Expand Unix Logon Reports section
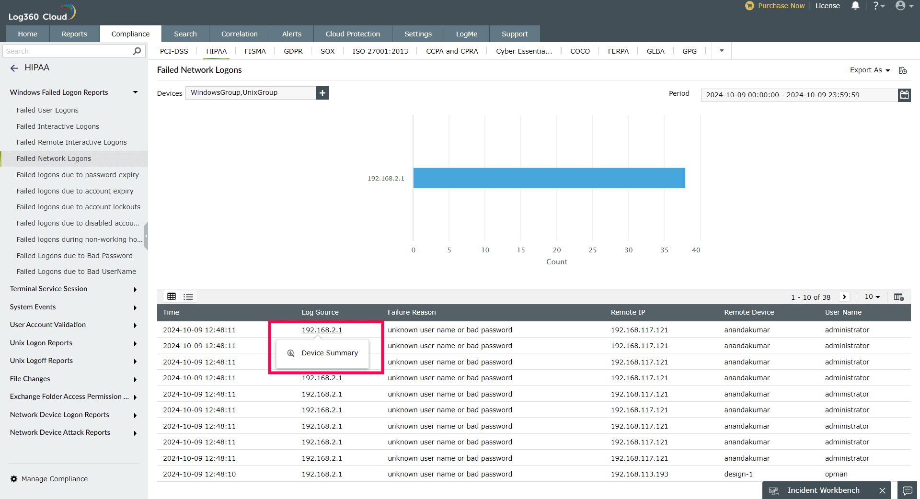This screenshot has height=499, width=920. point(135,343)
